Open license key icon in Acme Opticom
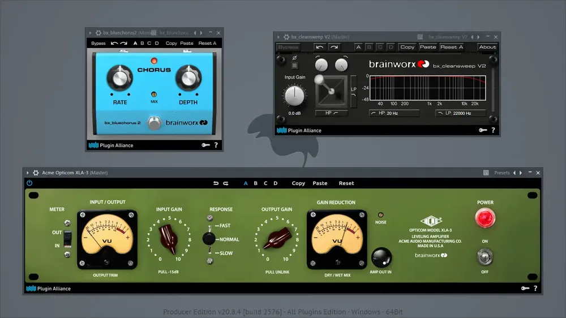 pyautogui.click(x=525, y=288)
